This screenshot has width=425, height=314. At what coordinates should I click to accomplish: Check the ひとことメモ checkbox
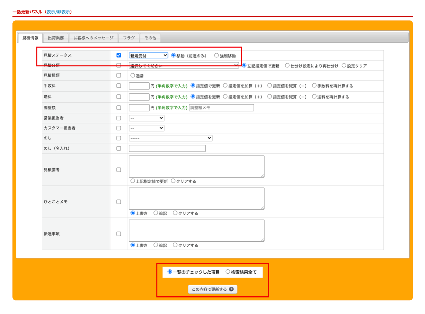pos(118,202)
